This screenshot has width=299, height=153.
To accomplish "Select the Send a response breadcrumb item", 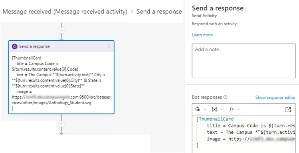I will [159, 12].
